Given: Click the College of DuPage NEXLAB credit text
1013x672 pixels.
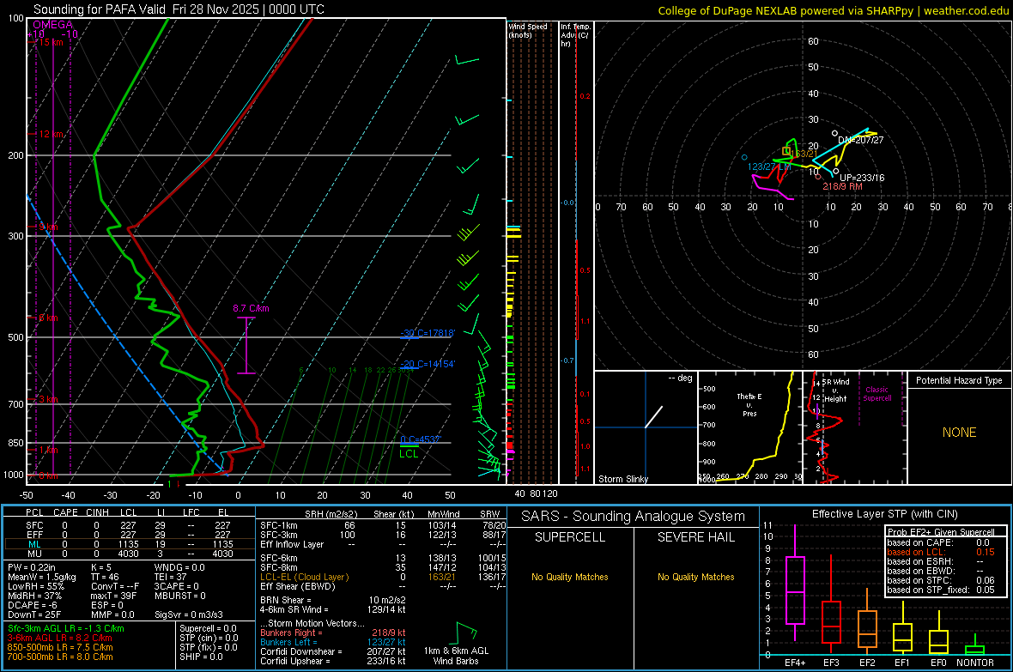Looking at the screenshot, I should 833,10.
